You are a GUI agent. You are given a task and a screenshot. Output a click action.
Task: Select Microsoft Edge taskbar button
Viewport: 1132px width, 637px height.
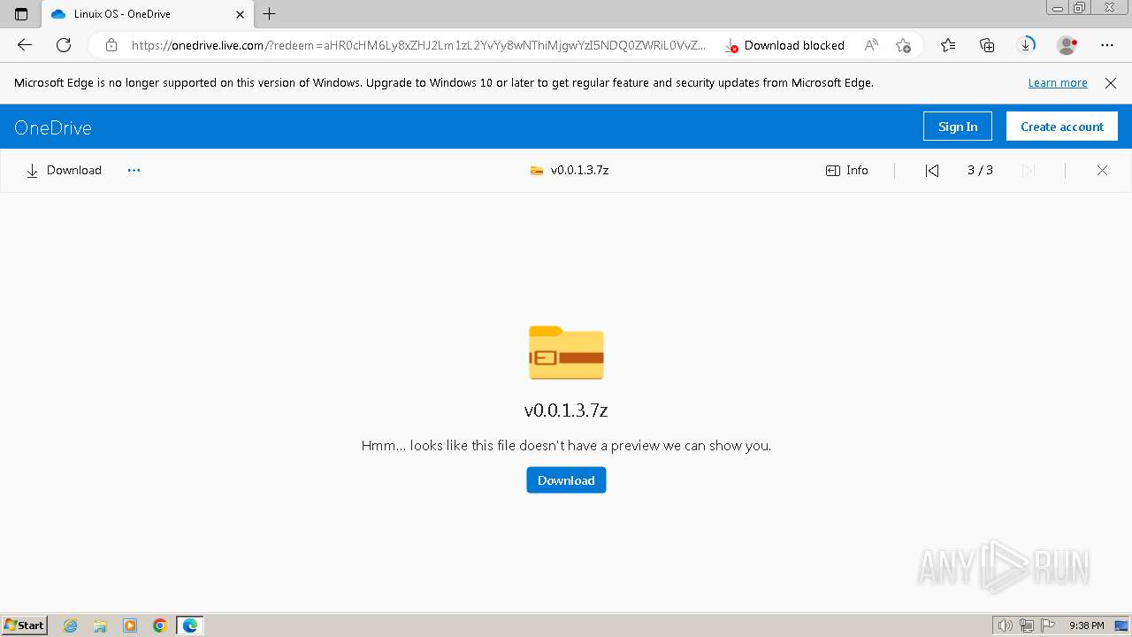[x=190, y=625]
